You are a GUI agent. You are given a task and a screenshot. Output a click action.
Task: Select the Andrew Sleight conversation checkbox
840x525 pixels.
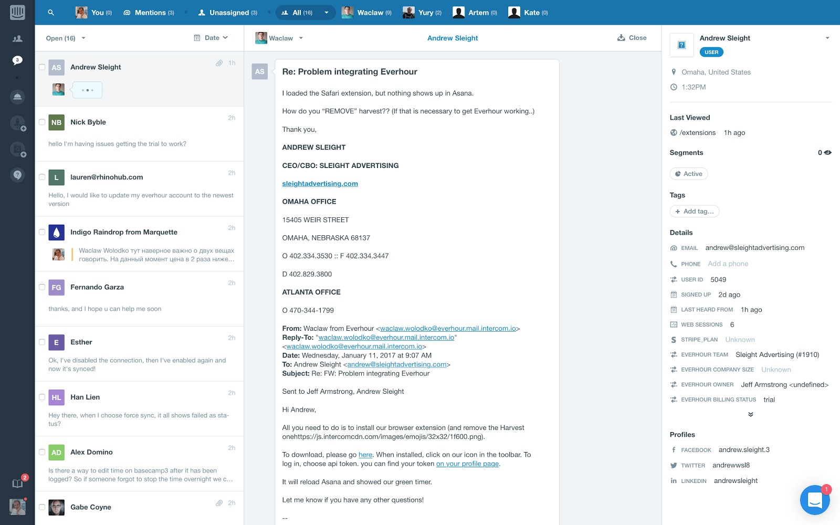pyautogui.click(x=42, y=67)
